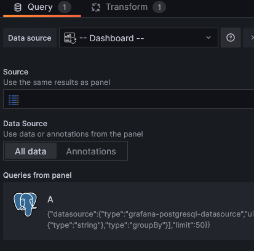Select the All data option
The width and height of the screenshot is (254, 251).
click(x=31, y=151)
